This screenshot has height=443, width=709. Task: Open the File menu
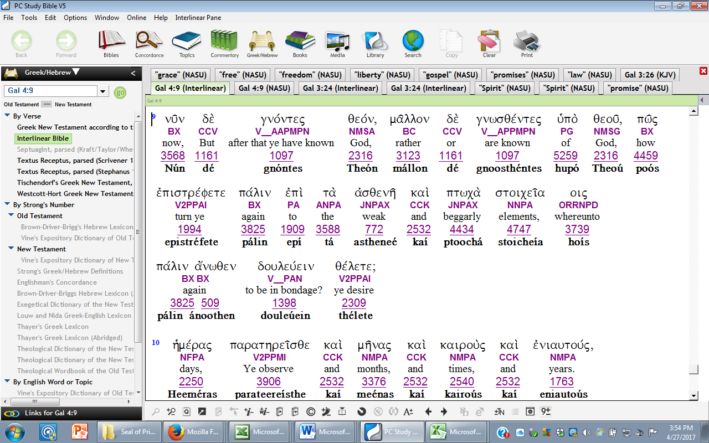[x=8, y=18]
